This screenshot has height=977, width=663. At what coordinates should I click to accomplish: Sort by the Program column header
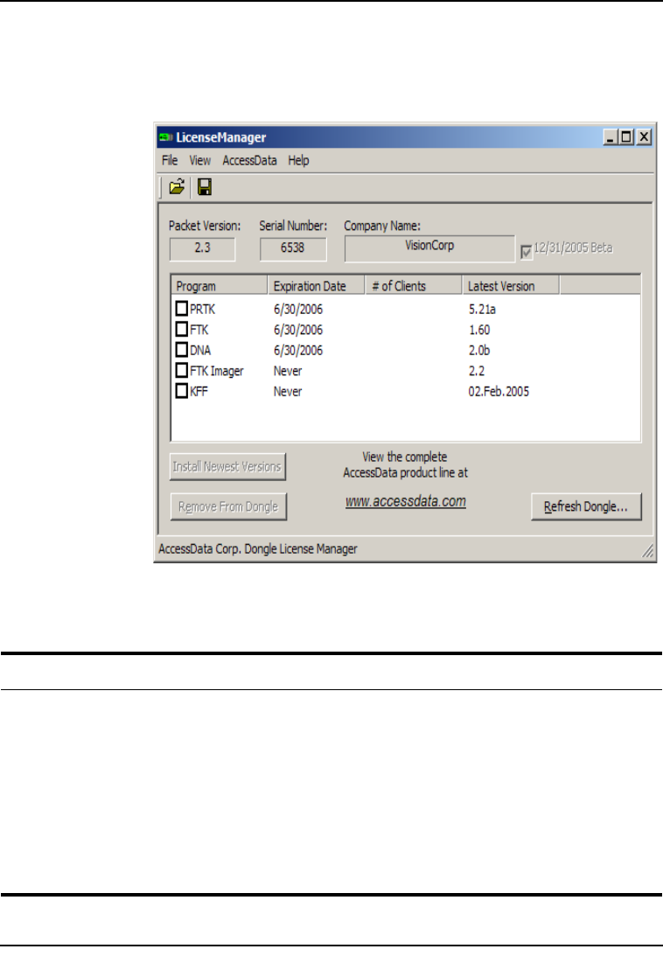tap(220, 285)
